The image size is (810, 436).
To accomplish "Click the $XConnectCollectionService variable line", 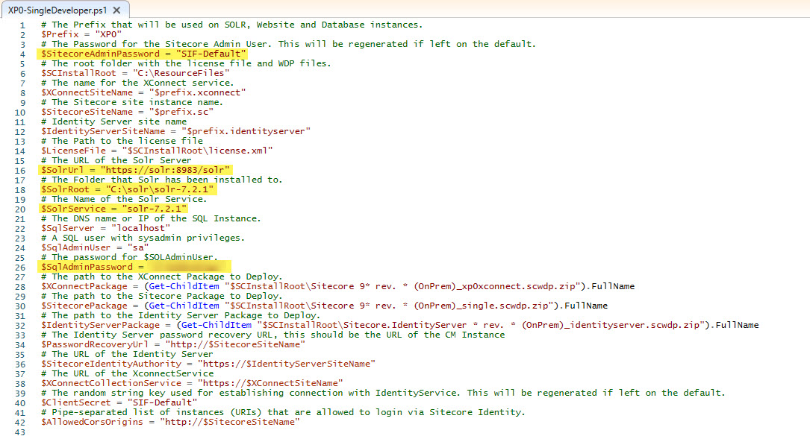I will (192, 383).
